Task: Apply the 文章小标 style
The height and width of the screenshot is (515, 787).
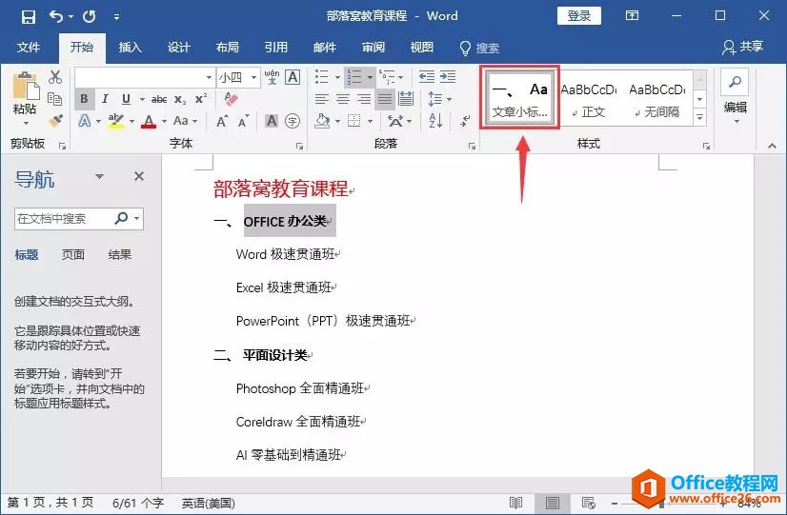Action: pos(519,98)
